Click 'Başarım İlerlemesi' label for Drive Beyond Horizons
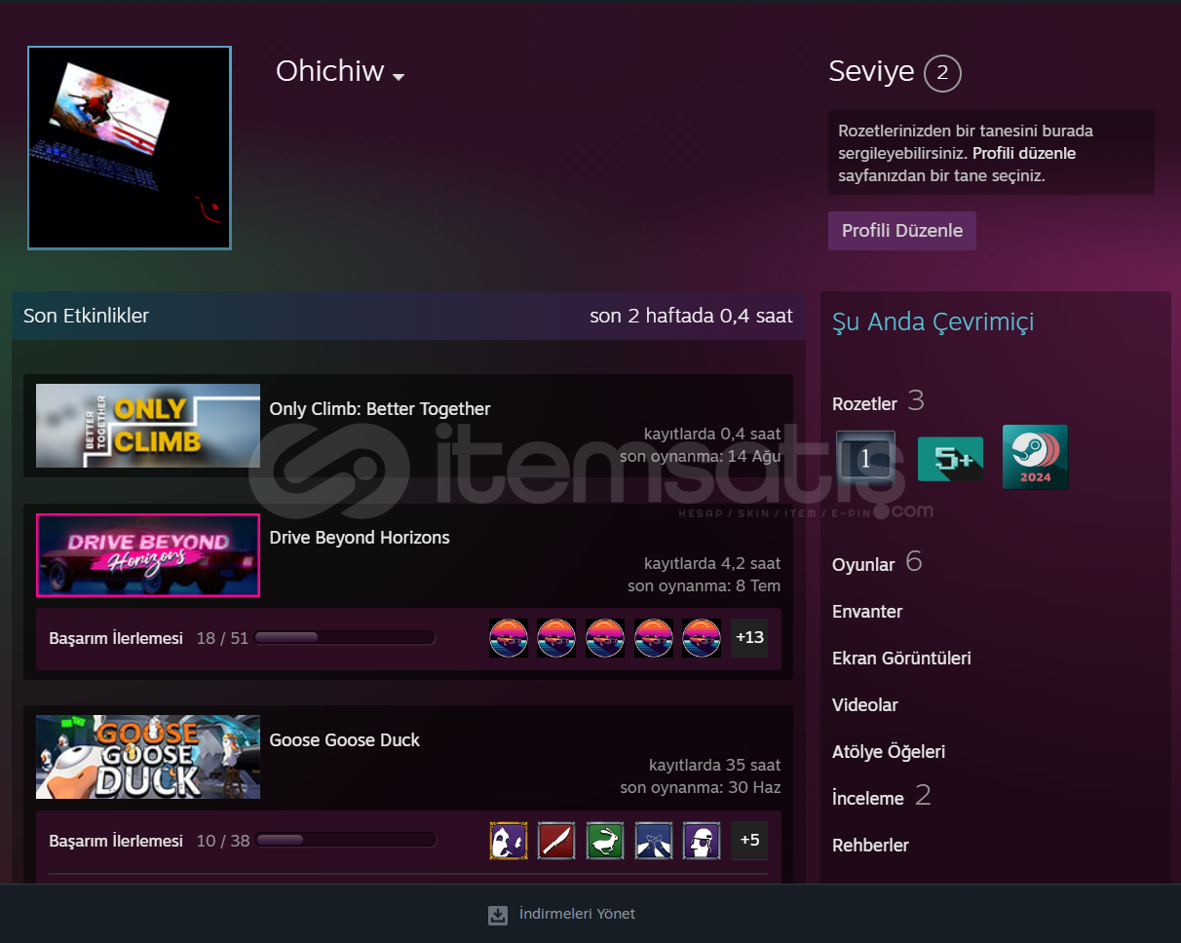The height and width of the screenshot is (943, 1181). [x=116, y=639]
